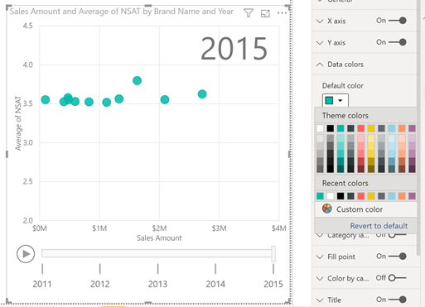Screen dimensions: 425x307
Task: Pick the light blue theme color in top row
Action: tap(392, 128)
